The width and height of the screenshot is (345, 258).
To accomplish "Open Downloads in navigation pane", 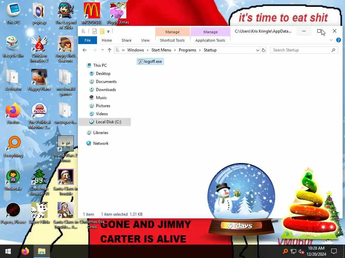I will click(x=106, y=89).
